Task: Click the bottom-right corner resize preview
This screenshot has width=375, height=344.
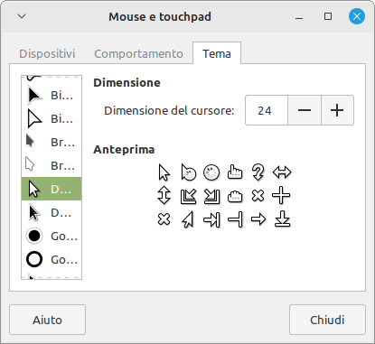Action: (x=211, y=196)
